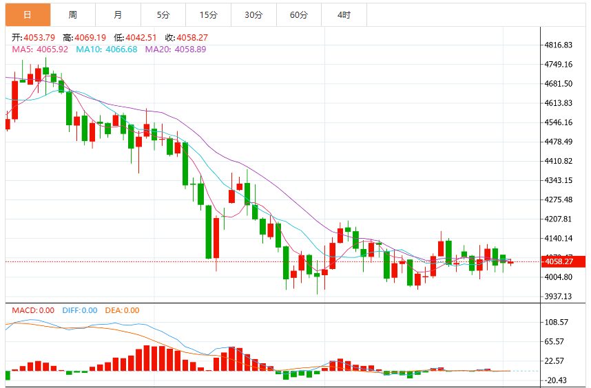
Task: Click the 108.57 MACD axis label
Action: tap(557, 322)
